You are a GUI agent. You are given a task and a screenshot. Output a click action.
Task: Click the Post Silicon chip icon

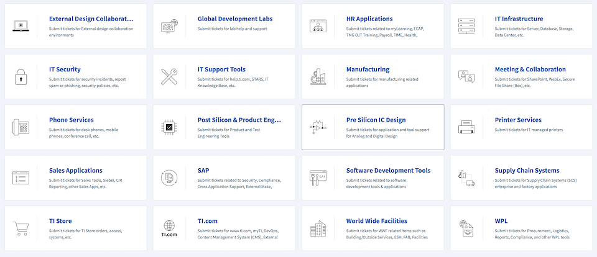point(169,127)
